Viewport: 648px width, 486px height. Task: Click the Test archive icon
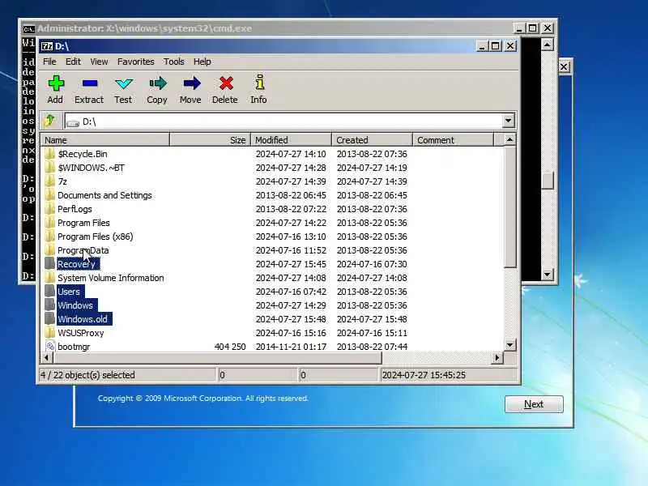[124, 84]
